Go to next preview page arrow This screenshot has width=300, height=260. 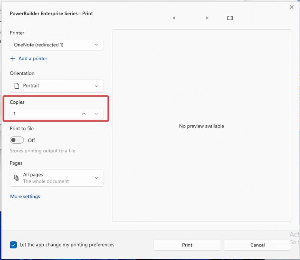(x=207, y=18)
